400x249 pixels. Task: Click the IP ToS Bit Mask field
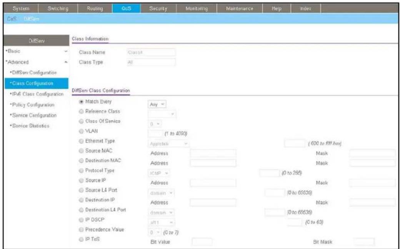click(x=364, y=242)
